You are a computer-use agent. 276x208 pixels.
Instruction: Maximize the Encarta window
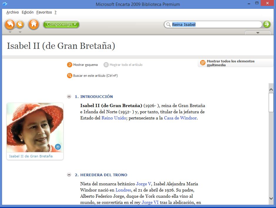tap(257, 3)
